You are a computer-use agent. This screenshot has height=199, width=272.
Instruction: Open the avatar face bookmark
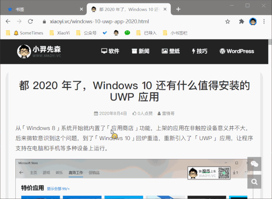point(116,33)
